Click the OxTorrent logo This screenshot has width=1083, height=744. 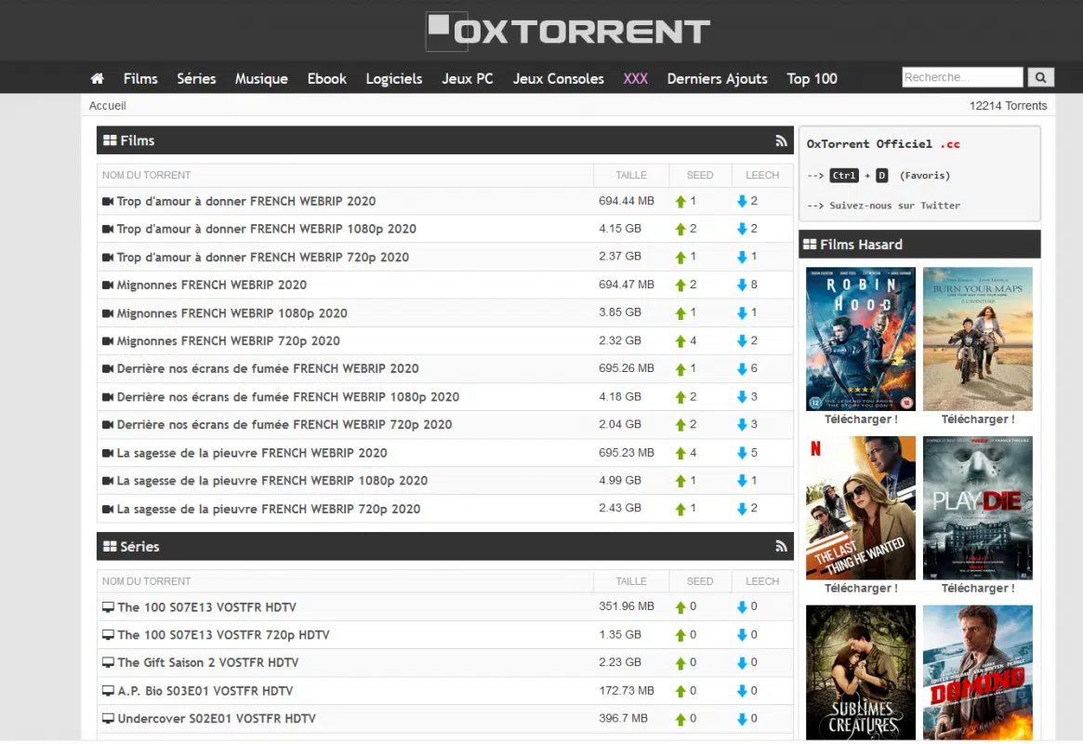pos(568,31)
